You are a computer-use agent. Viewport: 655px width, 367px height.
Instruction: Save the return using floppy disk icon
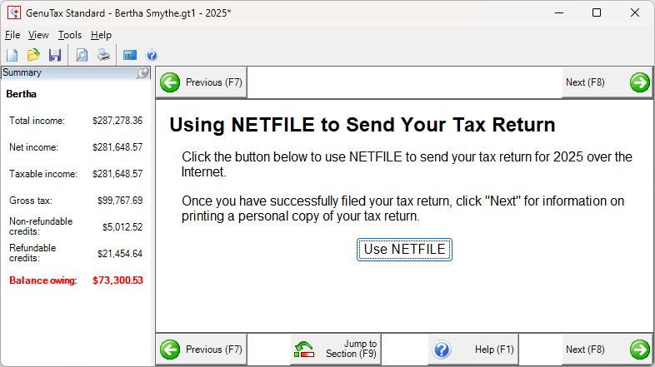coord(55,55)
